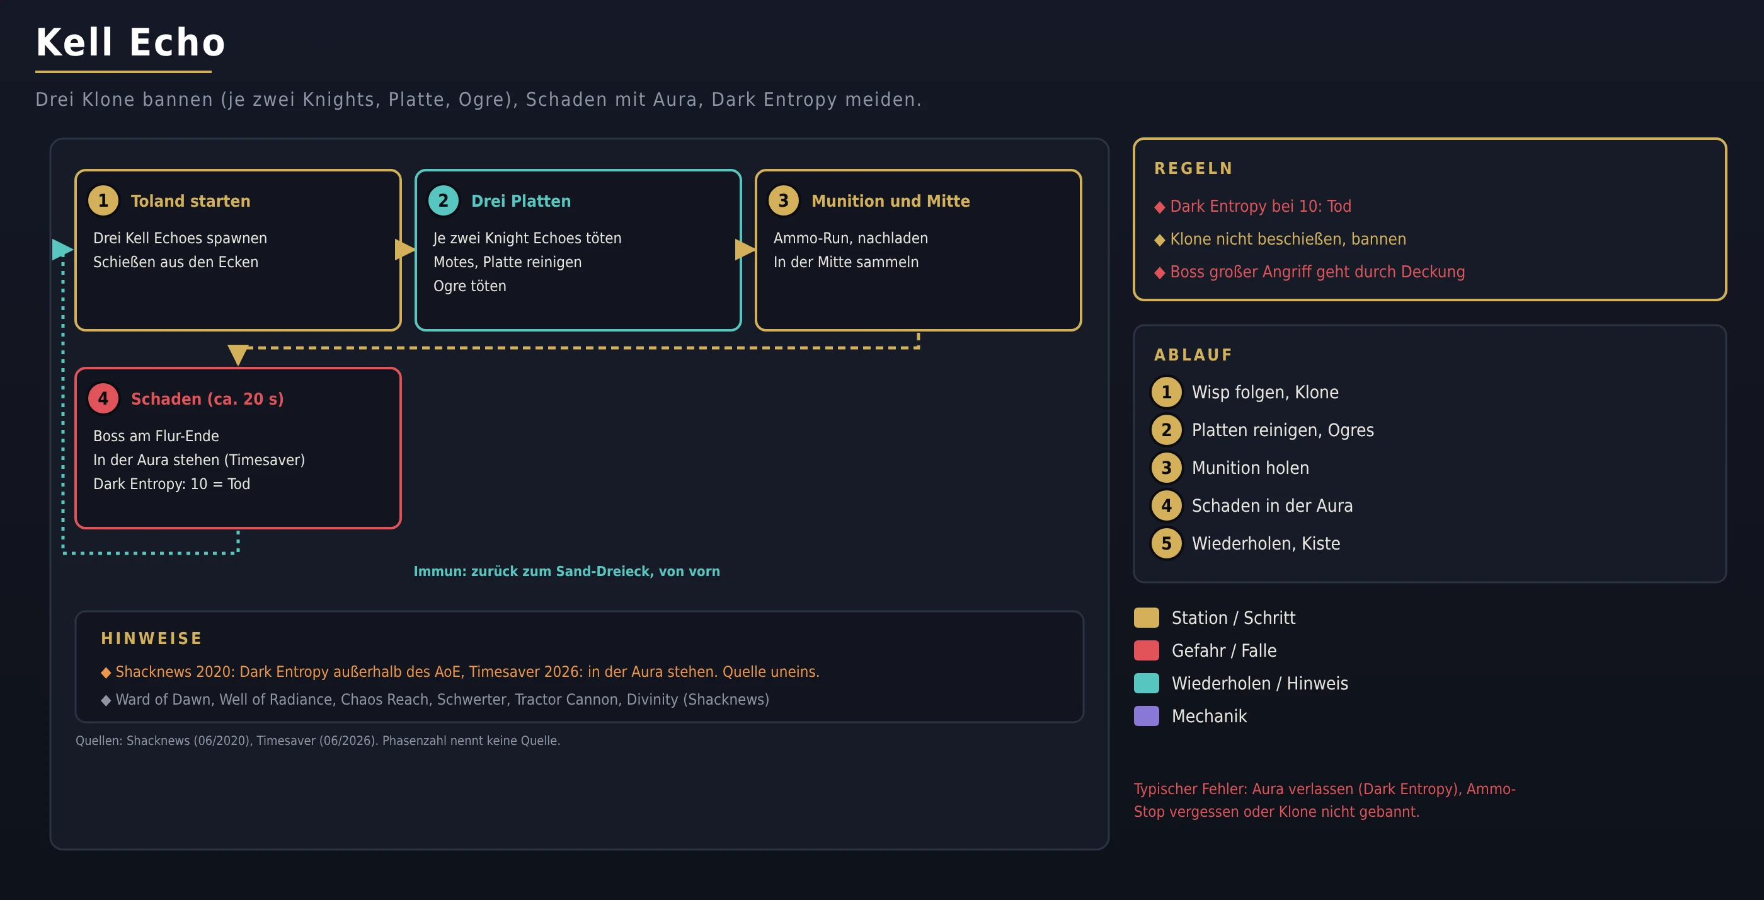The width and height of the screenshot is (1764, 900).
Task: Click the Drei Platten card heading
Action: tap(520, 200)
